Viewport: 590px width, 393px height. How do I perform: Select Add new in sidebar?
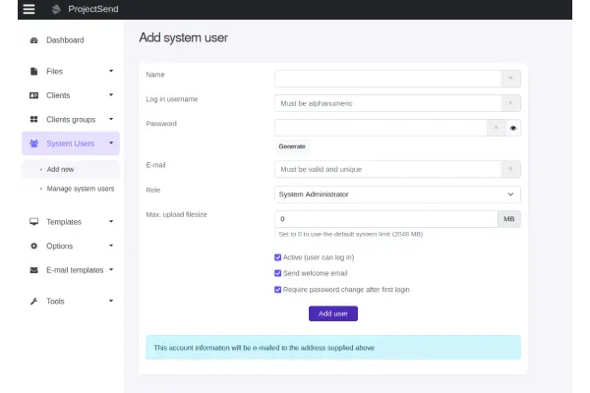click(x=60, y=169)
